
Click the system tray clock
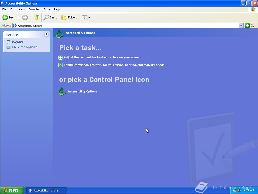[249, 190]
